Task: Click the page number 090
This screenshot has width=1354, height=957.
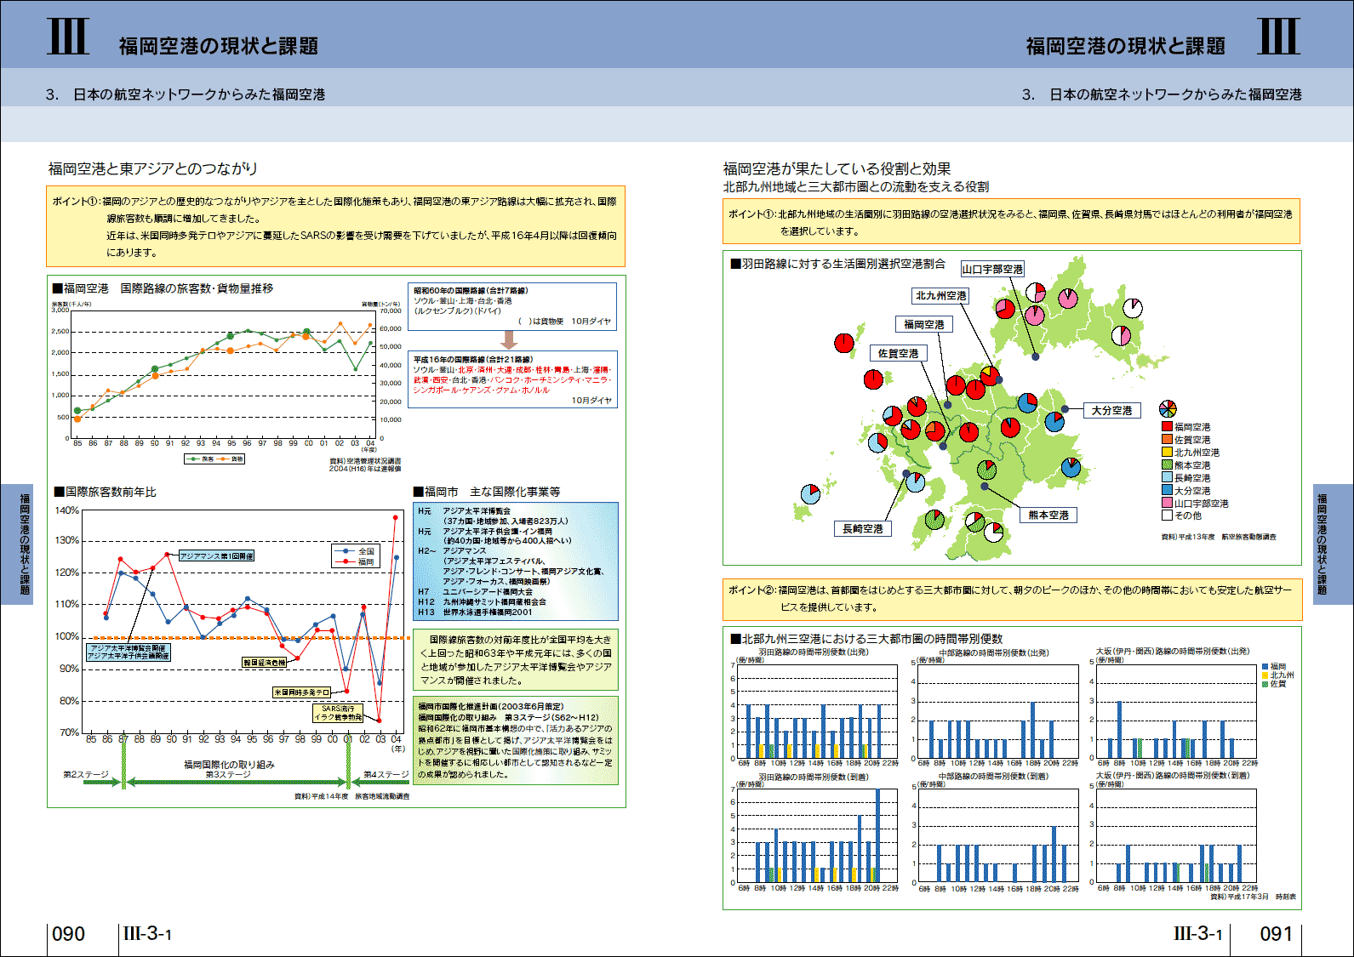Action: pyautogui.click(x=68, y=934)
